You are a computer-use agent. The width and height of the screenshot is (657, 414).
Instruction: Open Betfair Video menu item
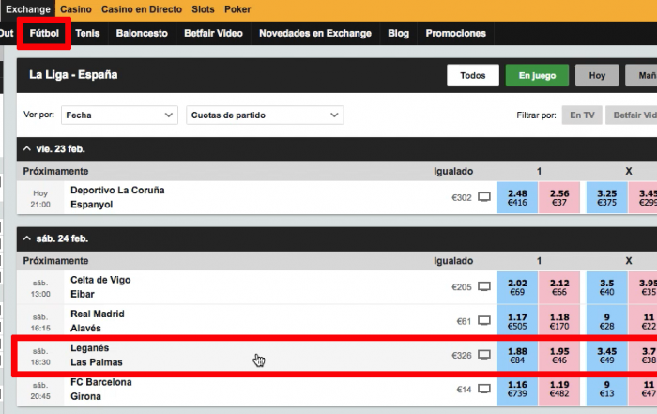coord(213,33)
